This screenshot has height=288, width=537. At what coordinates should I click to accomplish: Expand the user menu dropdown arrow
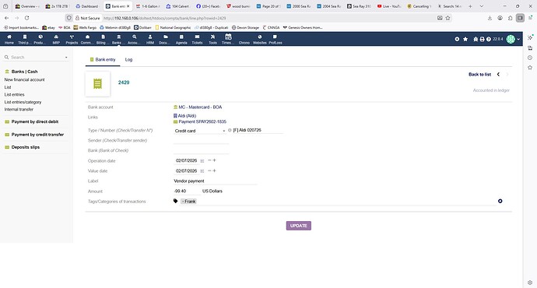pos(518,40)
